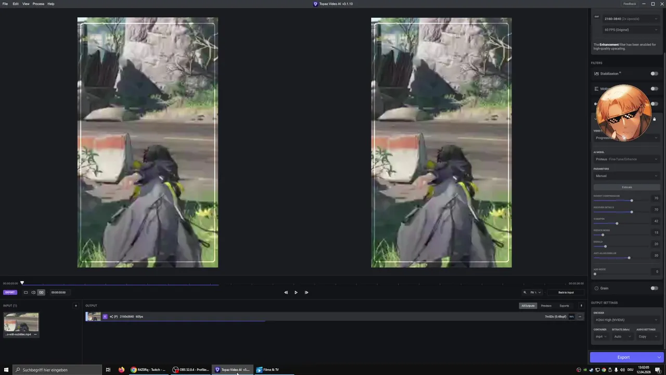Viewport: 666px width, 375px height.
Task: Click the remove button on the output row
Action: tap(580, 316)
